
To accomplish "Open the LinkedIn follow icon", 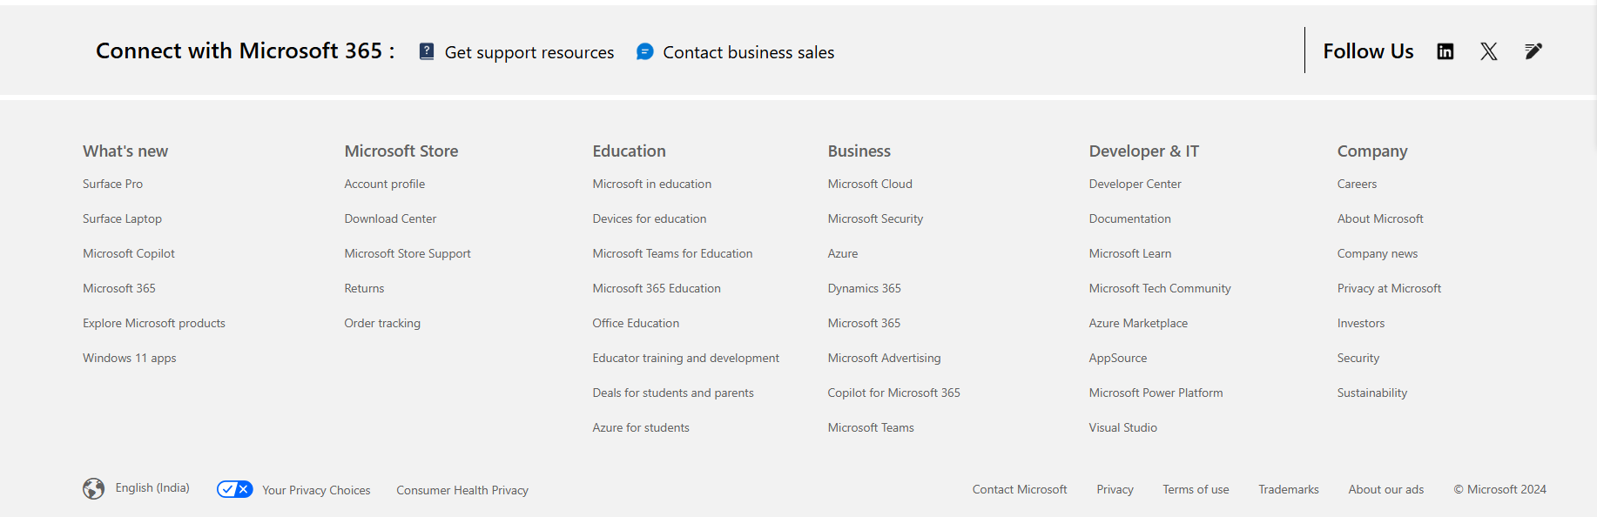I will (1445, 51).
